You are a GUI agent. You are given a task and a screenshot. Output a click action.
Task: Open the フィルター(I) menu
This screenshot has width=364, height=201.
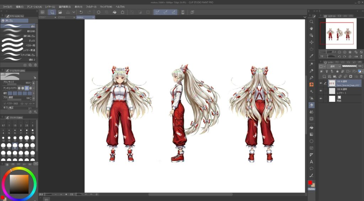(x=90, y=7)
